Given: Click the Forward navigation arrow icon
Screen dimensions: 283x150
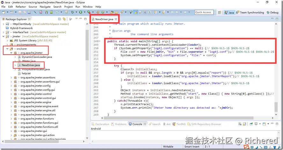Looking at the screenshot, I should coord(185,12).
